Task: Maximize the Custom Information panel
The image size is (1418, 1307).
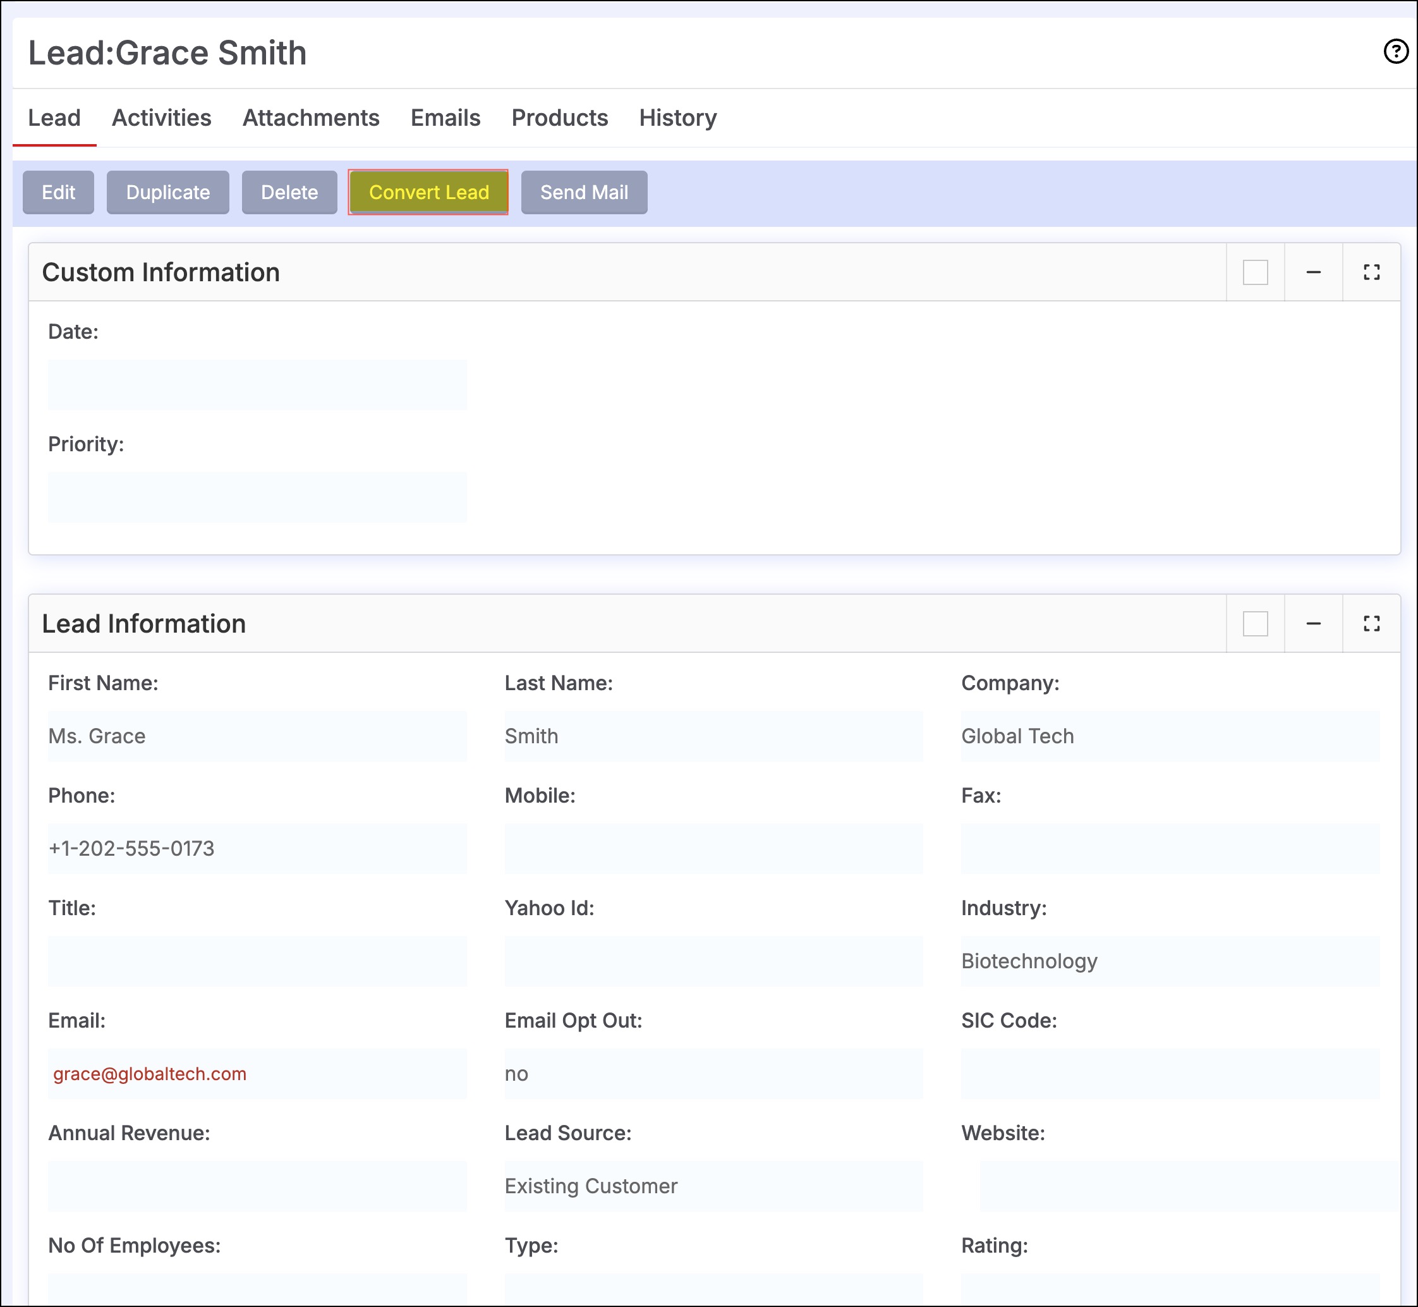Action: [x=1371, y=272]
